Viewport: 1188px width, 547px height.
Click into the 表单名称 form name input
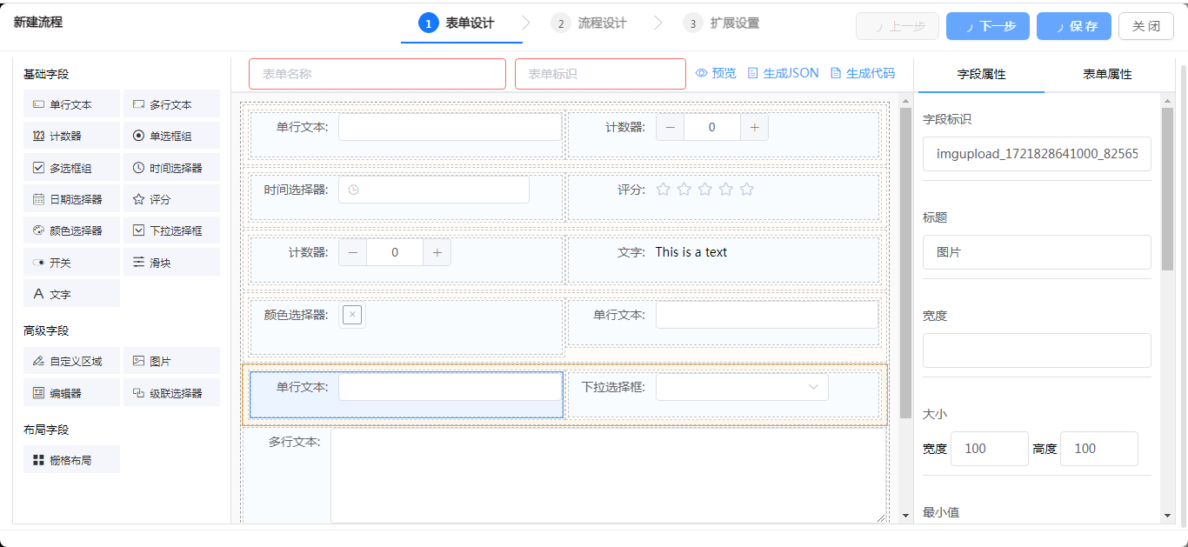coord(377,74)
